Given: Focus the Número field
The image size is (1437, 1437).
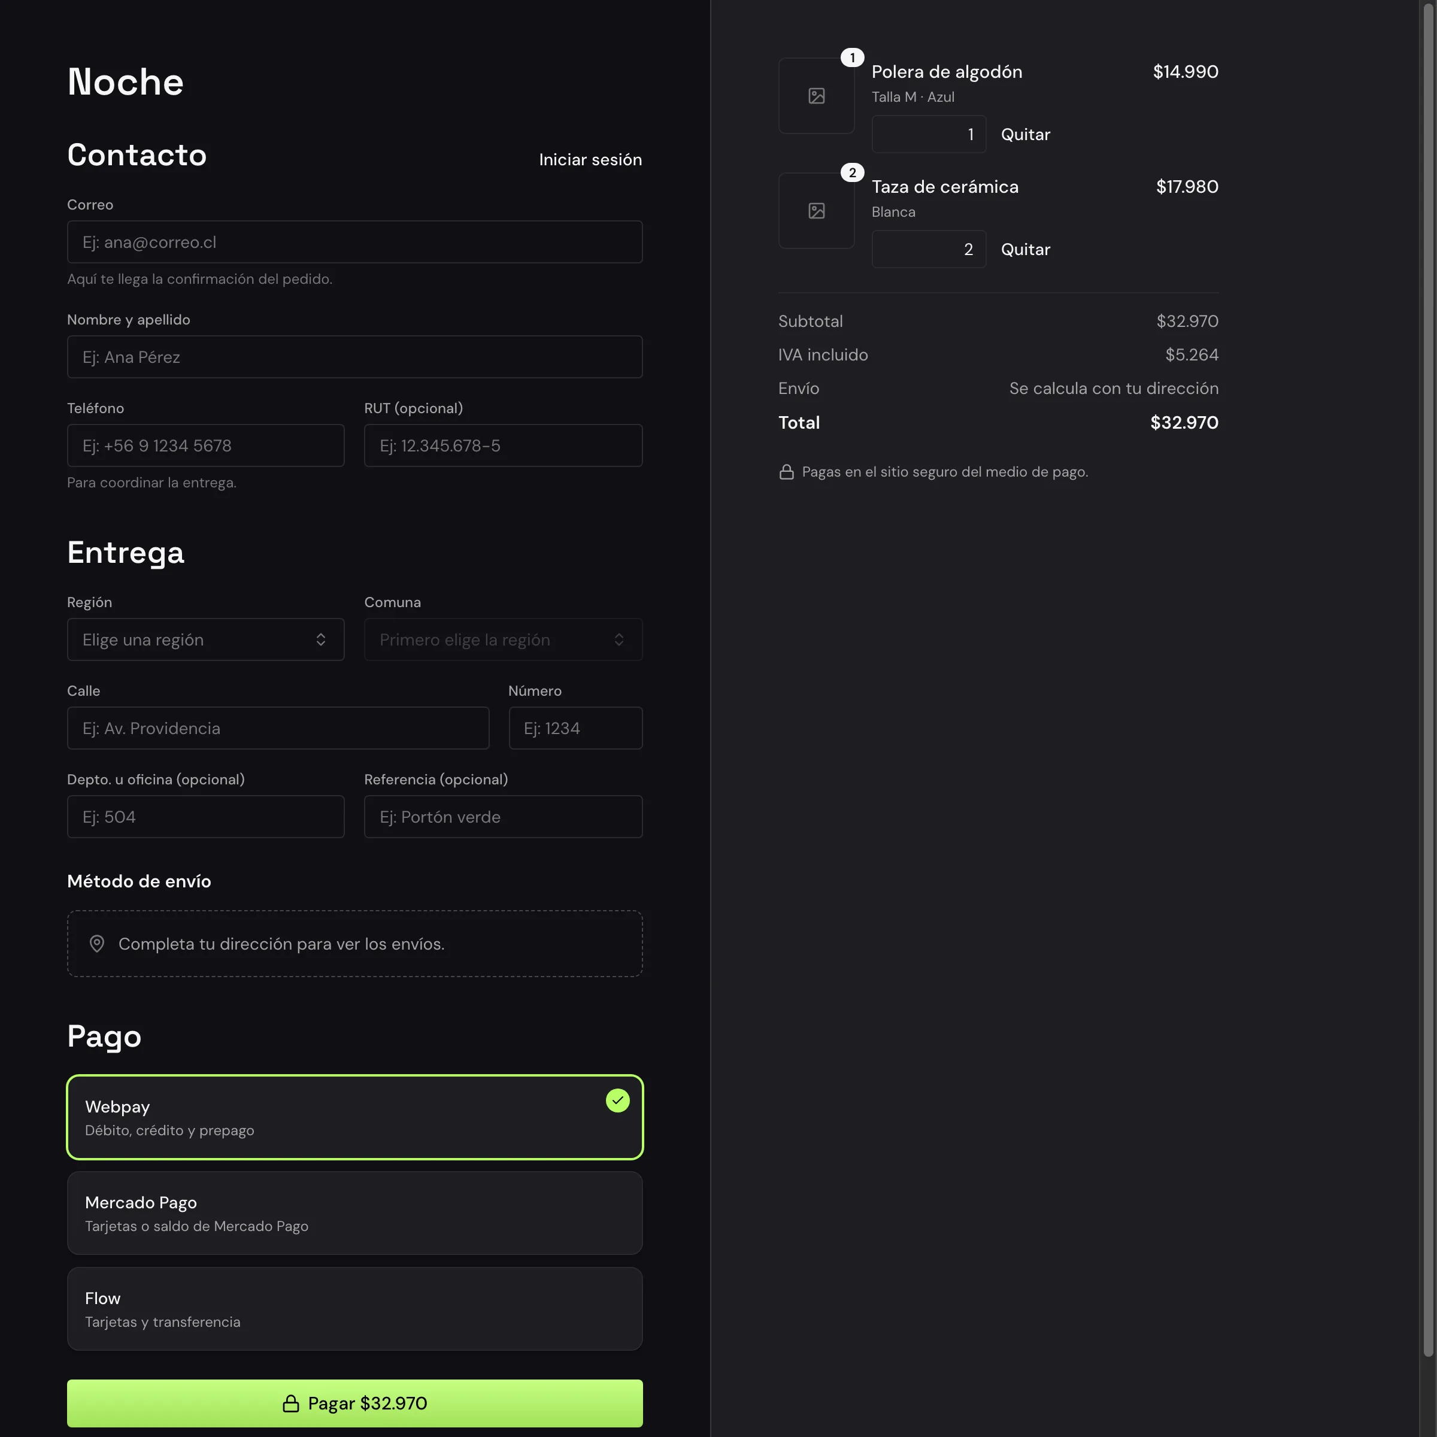Looking at the screenshot, I should [575, 727].
